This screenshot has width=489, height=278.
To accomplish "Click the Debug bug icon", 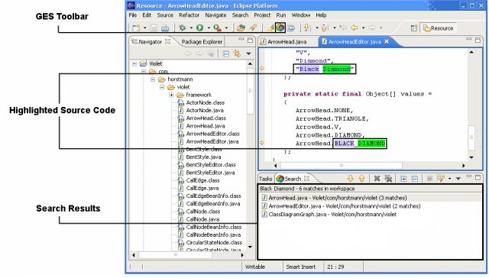I will pos(183,28).
